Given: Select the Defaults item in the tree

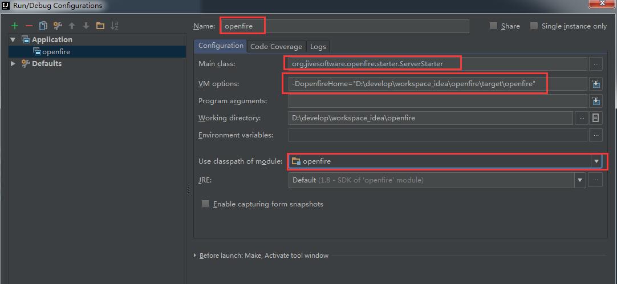Looking at the screenshot, I should tap(46, 63).
